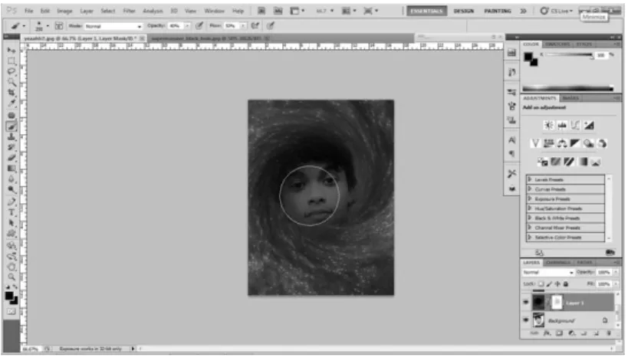Select the Crop tool

[x=12, y=93]
